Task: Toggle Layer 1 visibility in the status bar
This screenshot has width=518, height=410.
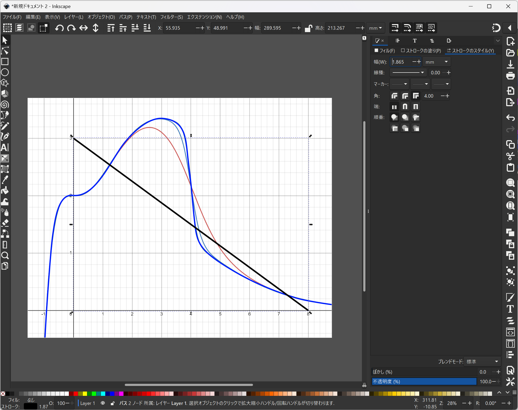Action: [103, 403]
